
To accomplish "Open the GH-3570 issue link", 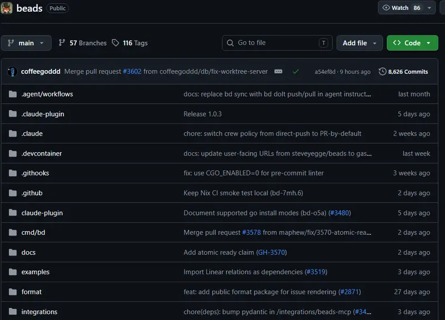I will [271, 252].
